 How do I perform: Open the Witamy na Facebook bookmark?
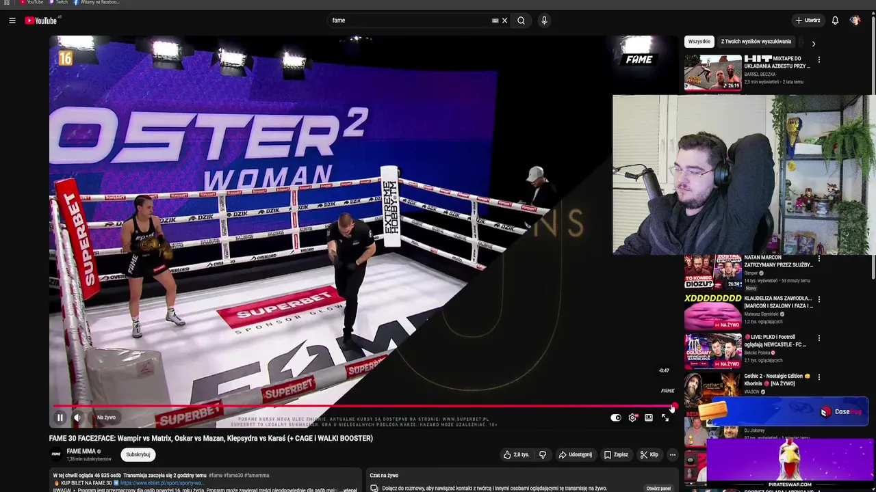96,3
